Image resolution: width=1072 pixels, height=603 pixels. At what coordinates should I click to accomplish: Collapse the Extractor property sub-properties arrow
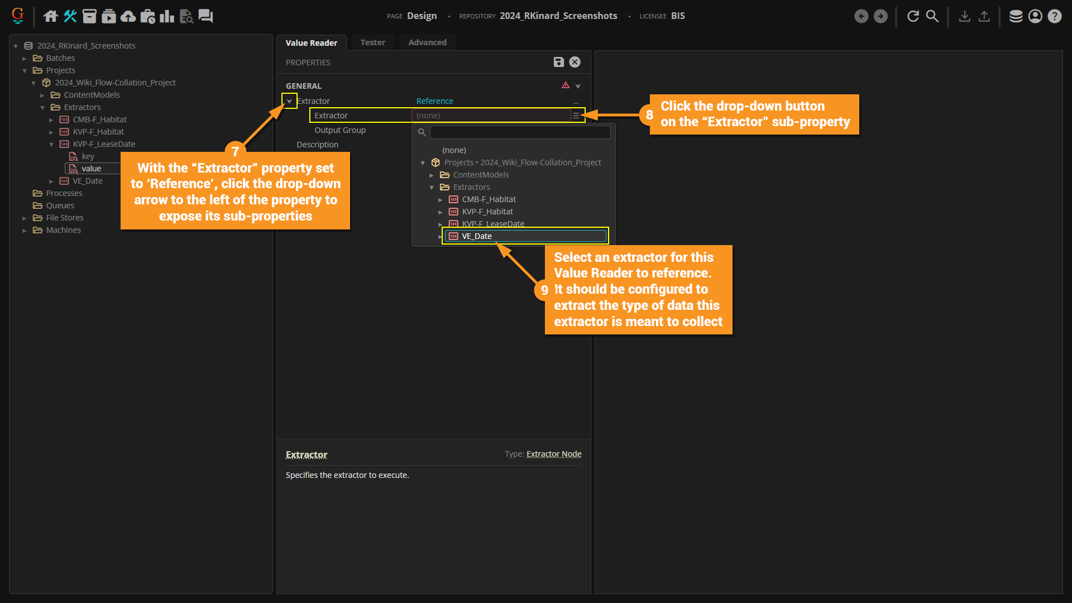[x=289, y=101]
